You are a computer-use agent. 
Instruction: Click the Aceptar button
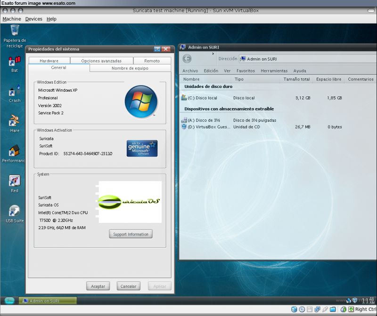pyautogui.click(x=98, y=286)
